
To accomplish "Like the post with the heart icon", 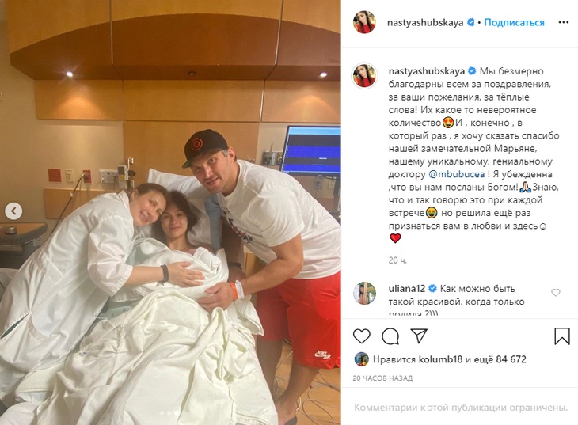I will 361,336.
